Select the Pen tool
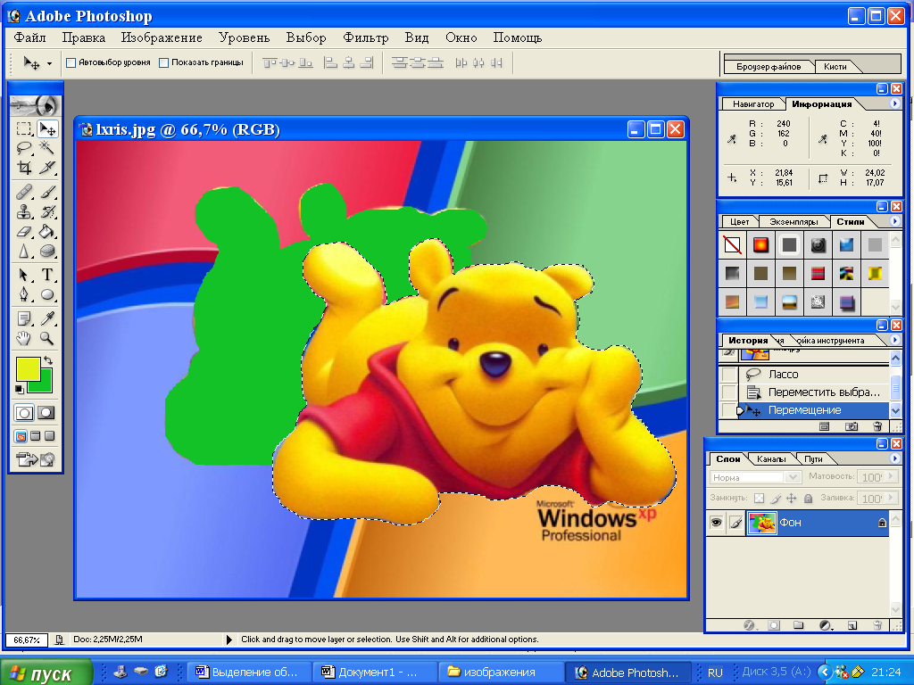Viewport: 914px width, 685px height. pos(24,294)
